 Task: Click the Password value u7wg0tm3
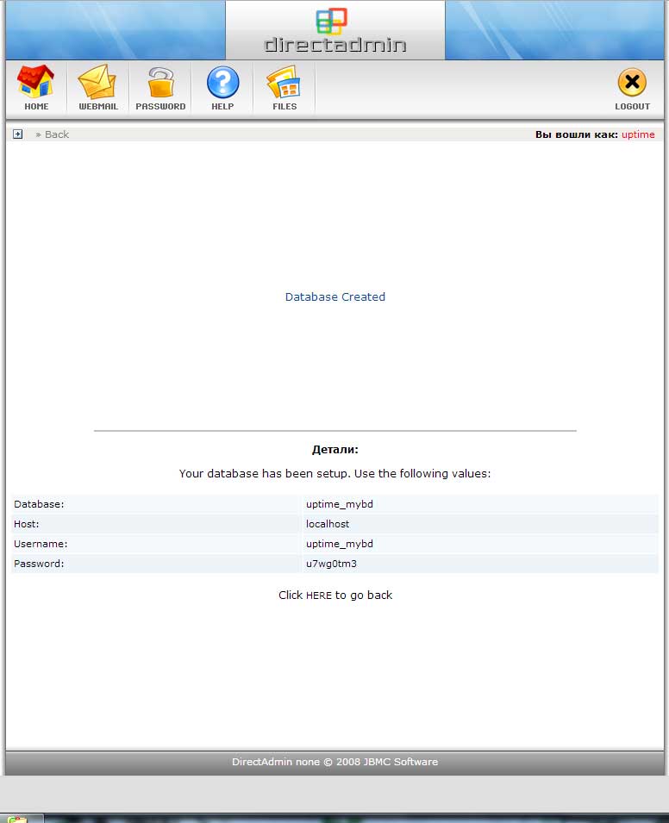[x=331, y=564]
